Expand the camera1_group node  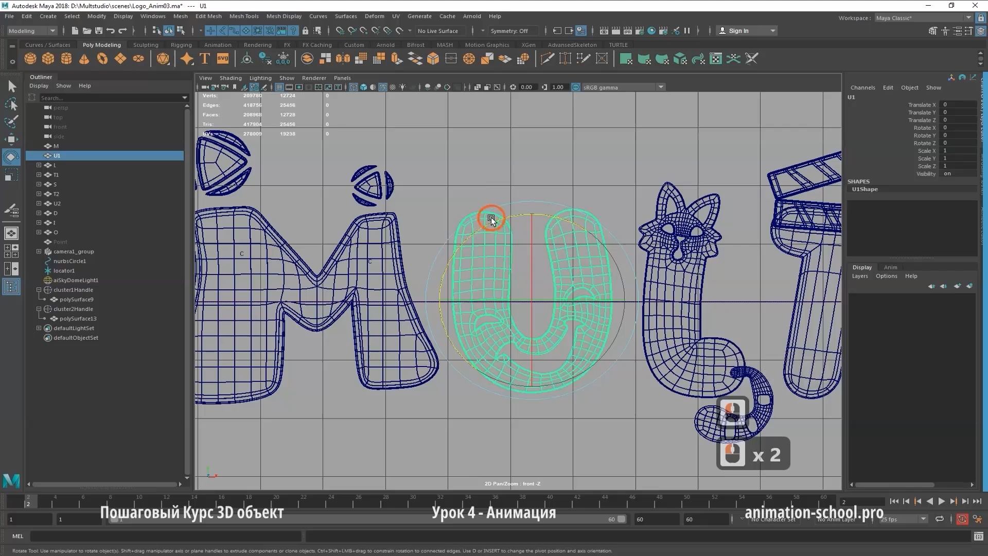pyautogui.click(x=39, y=252)
